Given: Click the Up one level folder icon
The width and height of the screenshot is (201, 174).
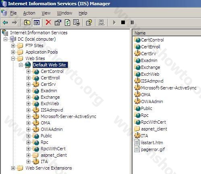Looking at the screenshot, I should [x=27, y=23].
